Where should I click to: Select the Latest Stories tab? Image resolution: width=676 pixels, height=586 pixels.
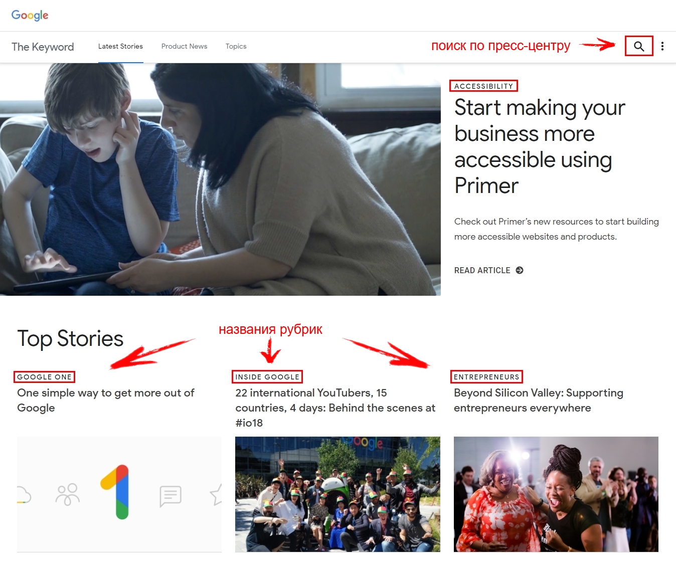[120, 46]
